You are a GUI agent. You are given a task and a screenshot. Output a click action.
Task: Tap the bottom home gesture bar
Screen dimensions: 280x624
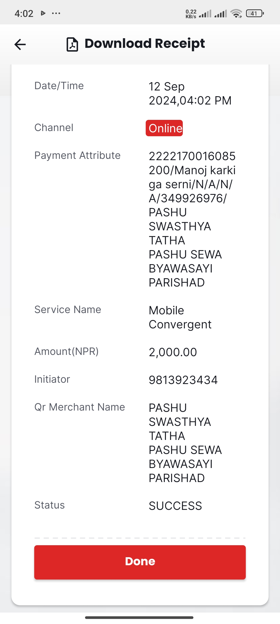139,617
